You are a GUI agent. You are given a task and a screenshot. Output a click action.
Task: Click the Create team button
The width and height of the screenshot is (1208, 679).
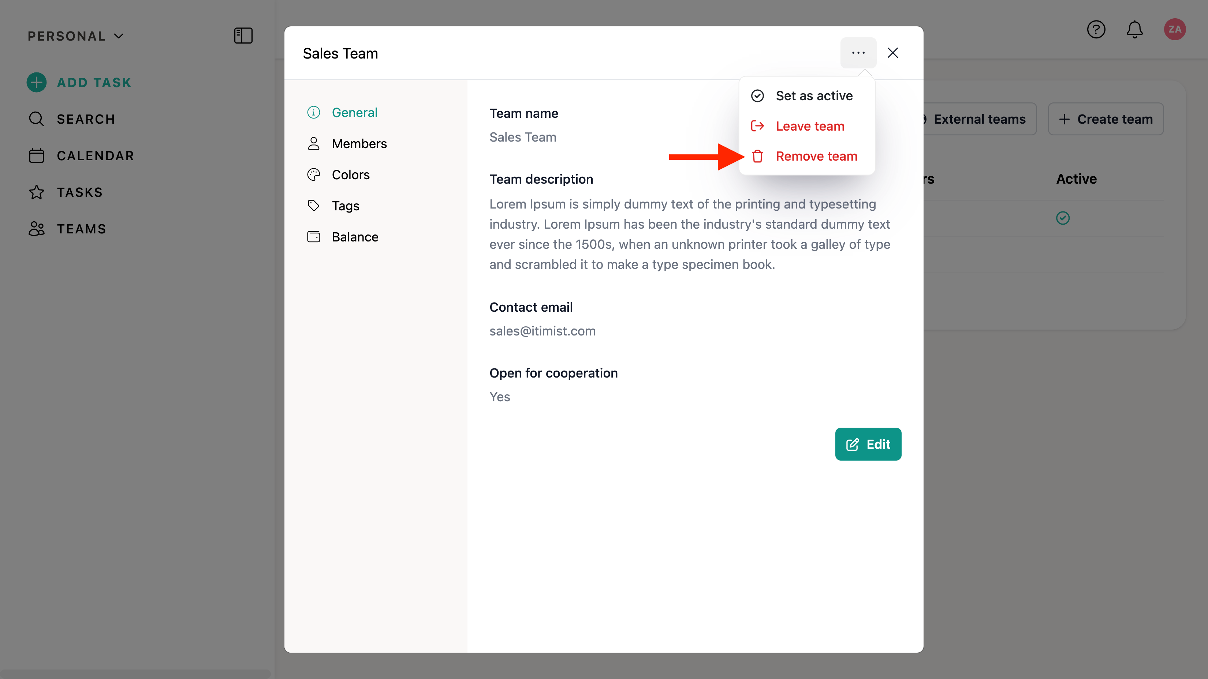coord(1105,119)
